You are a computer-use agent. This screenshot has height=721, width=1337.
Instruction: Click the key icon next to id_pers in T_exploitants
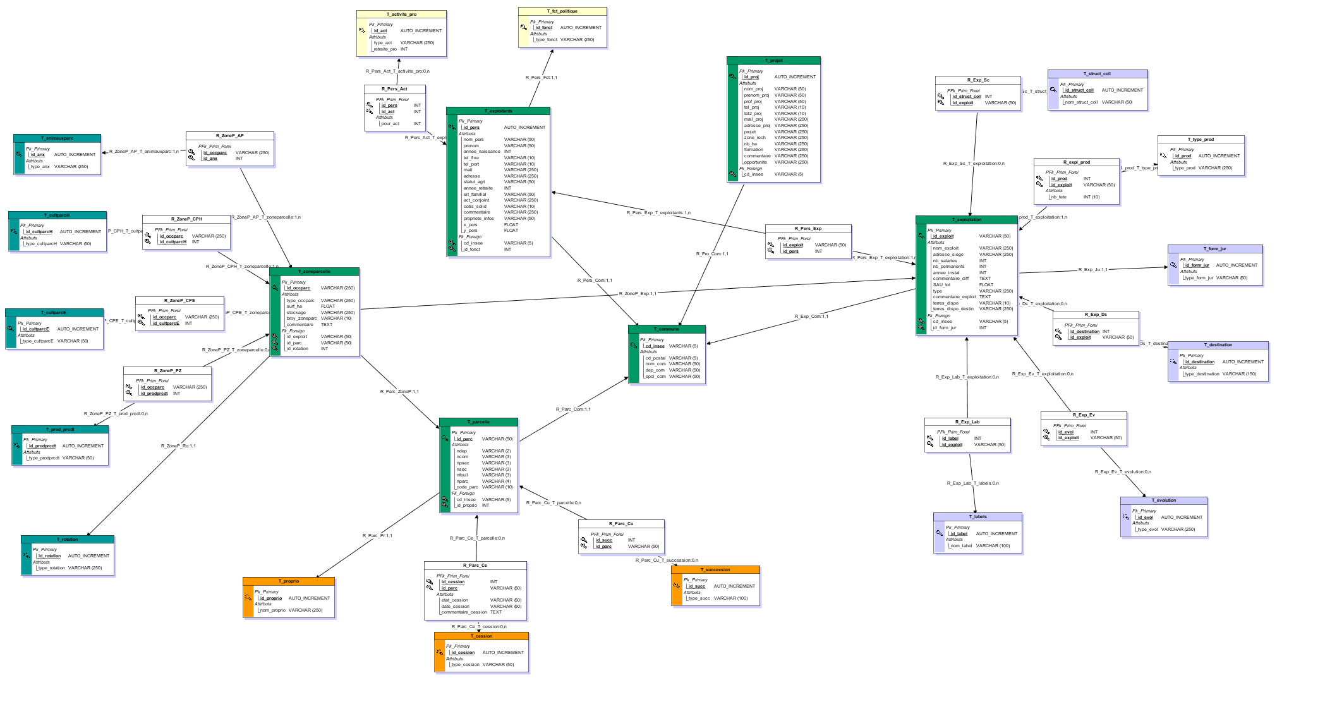(x=452, y=127)
